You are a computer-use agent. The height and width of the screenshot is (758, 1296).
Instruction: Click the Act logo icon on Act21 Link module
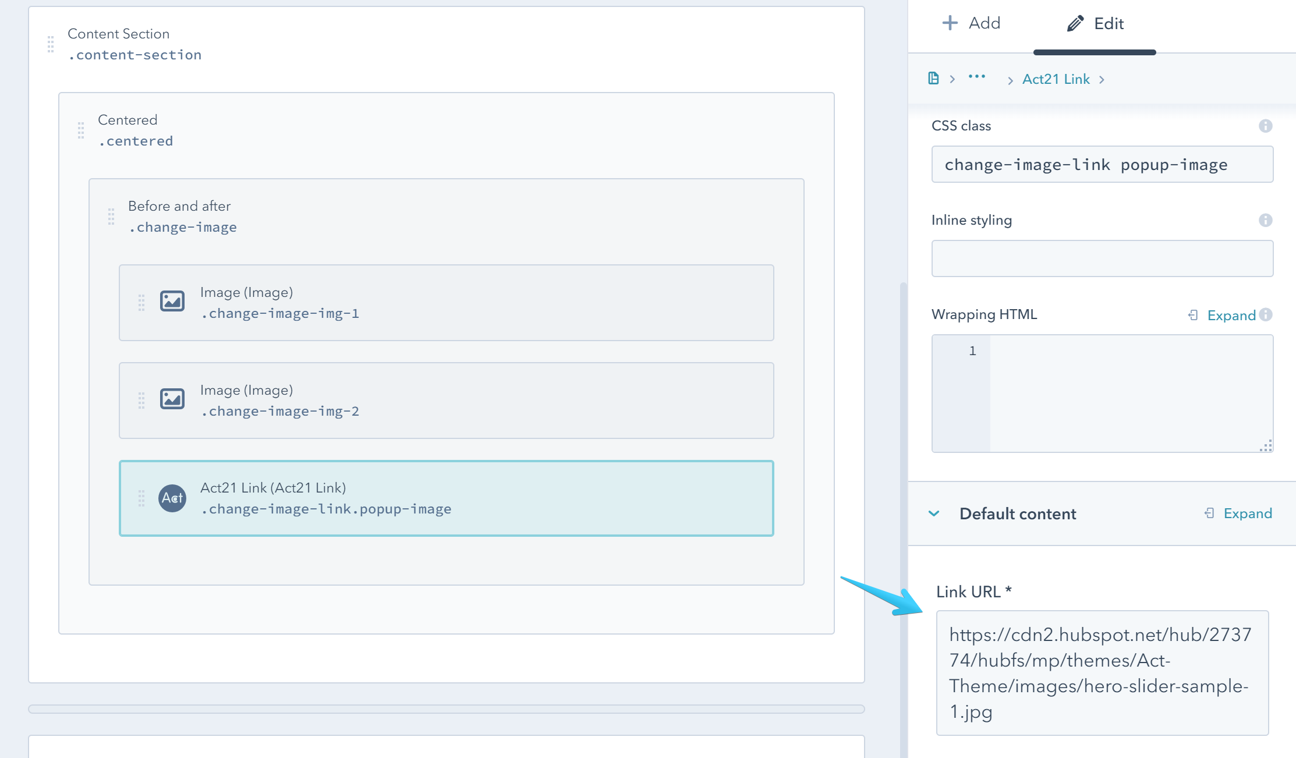point(172,498)
